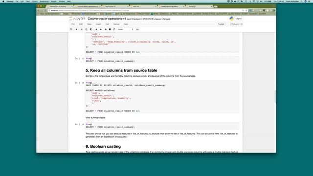The width and height of the screenshot is (313, 176).
Task: Select the cols2vec_result_summary cell above section 5
Action: click(162, 60)
